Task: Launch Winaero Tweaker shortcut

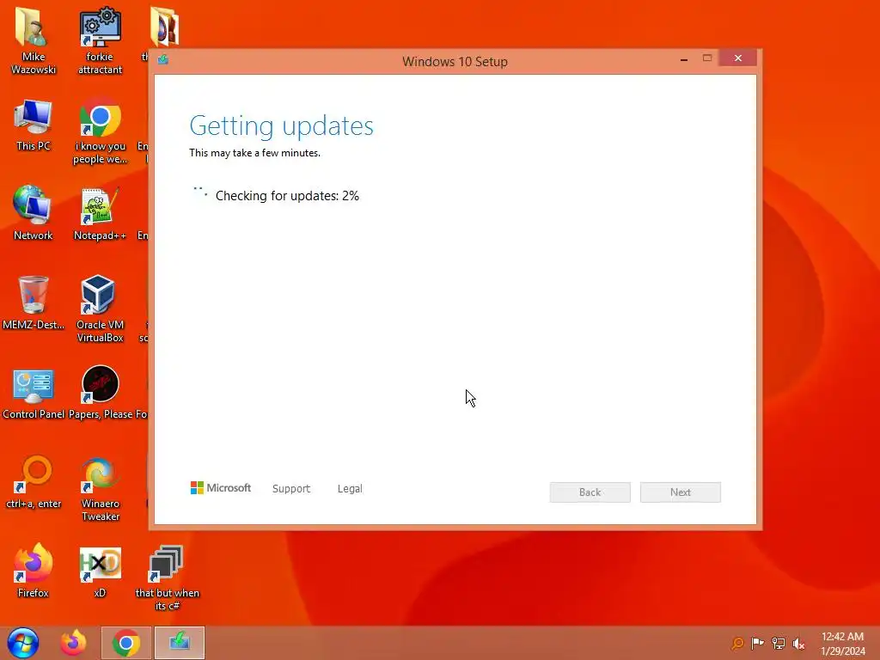Action: 100,488
